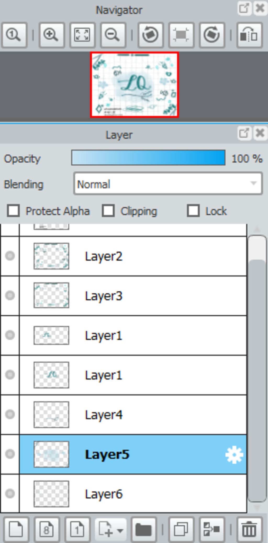Screen dimensions: 268x543
Task: Enable the Protect Alpha checkbox
Action: (13, 211)
